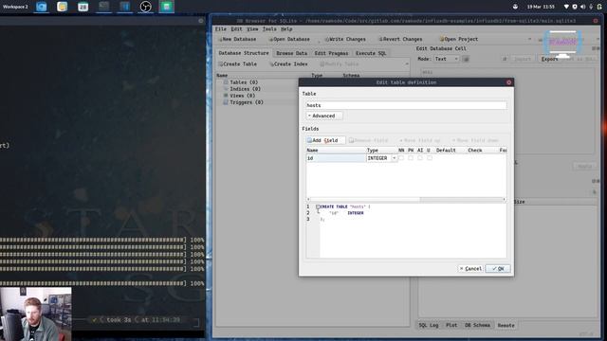Open the Tools menu
Screen dimensions: 607x341
coord(269,29)
